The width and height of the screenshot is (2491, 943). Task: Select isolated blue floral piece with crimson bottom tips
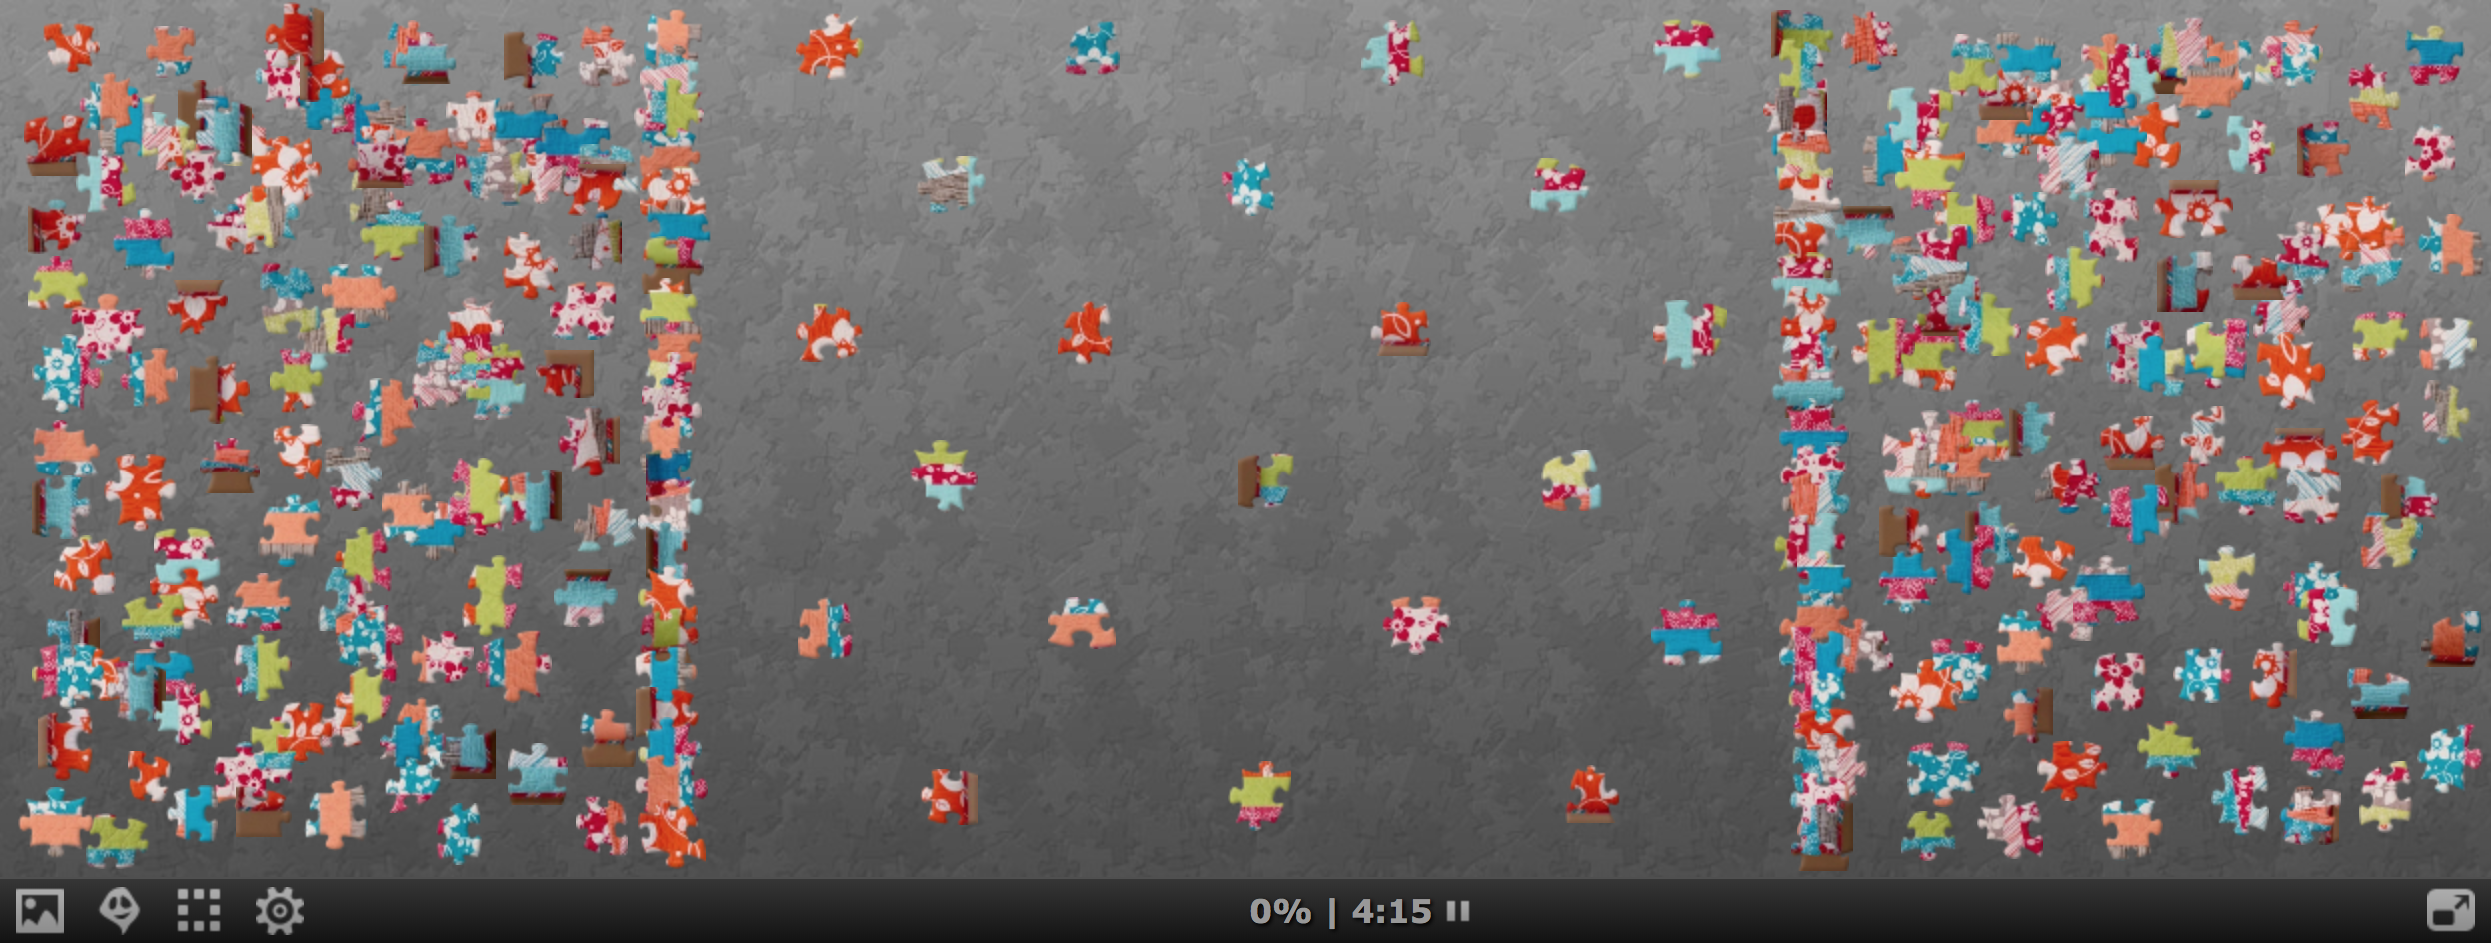[1091, 48]
